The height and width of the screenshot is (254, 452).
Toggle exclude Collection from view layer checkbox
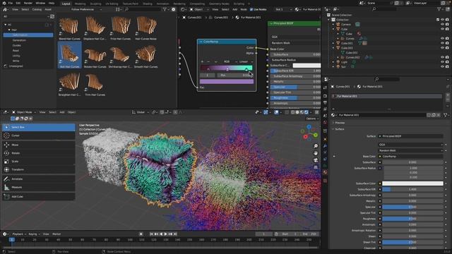pos(438,20)
